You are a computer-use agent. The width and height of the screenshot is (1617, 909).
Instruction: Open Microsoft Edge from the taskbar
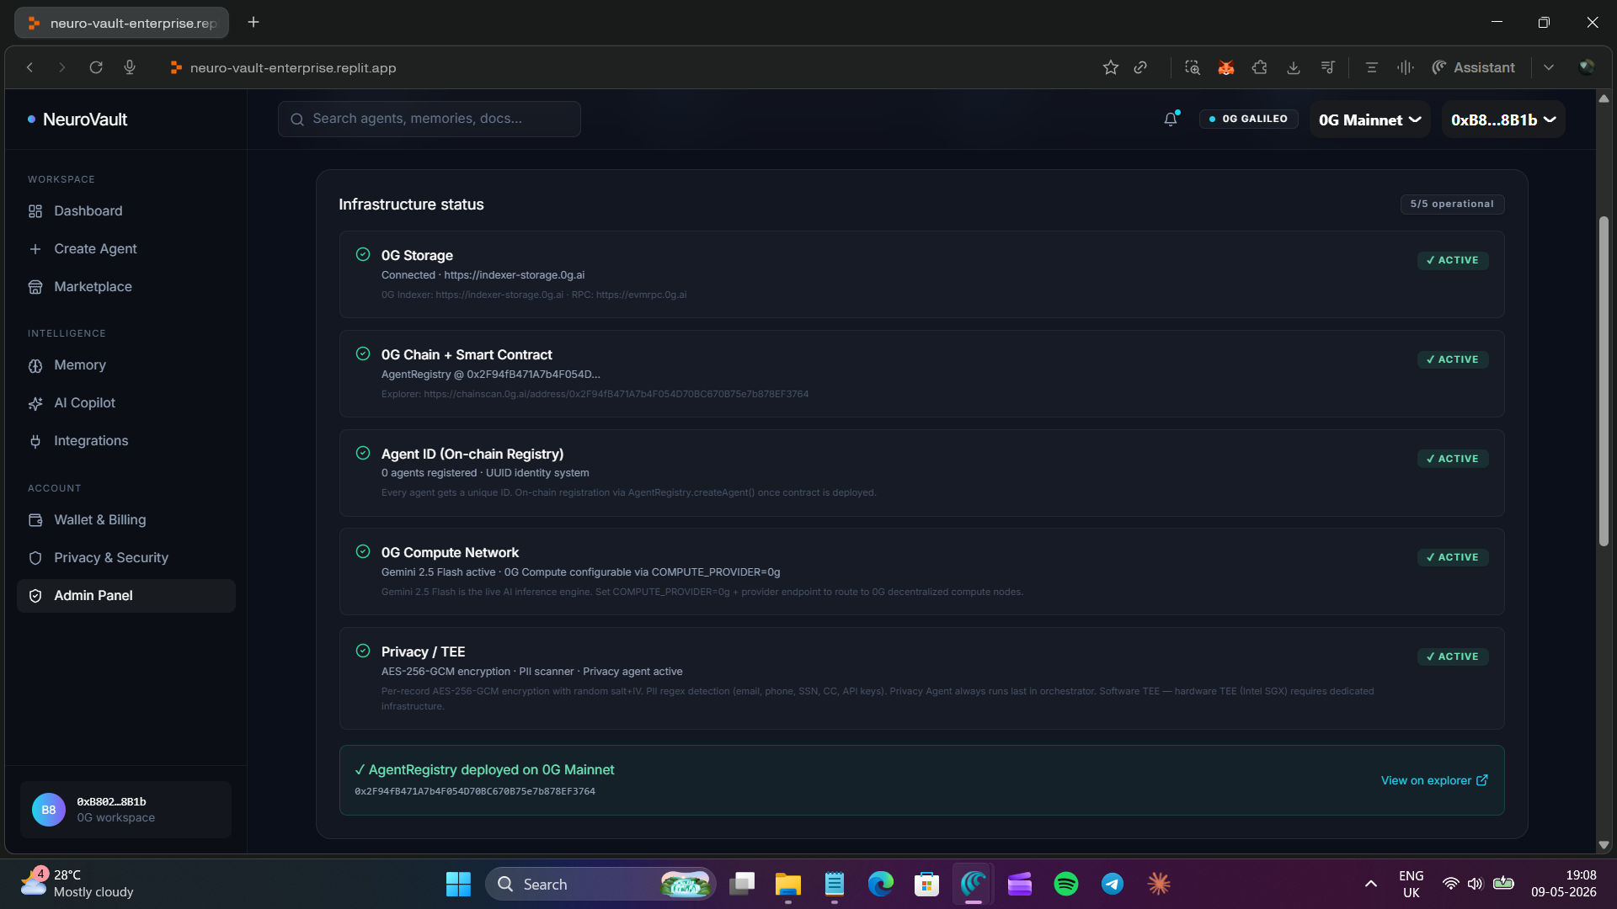point(881,884)
